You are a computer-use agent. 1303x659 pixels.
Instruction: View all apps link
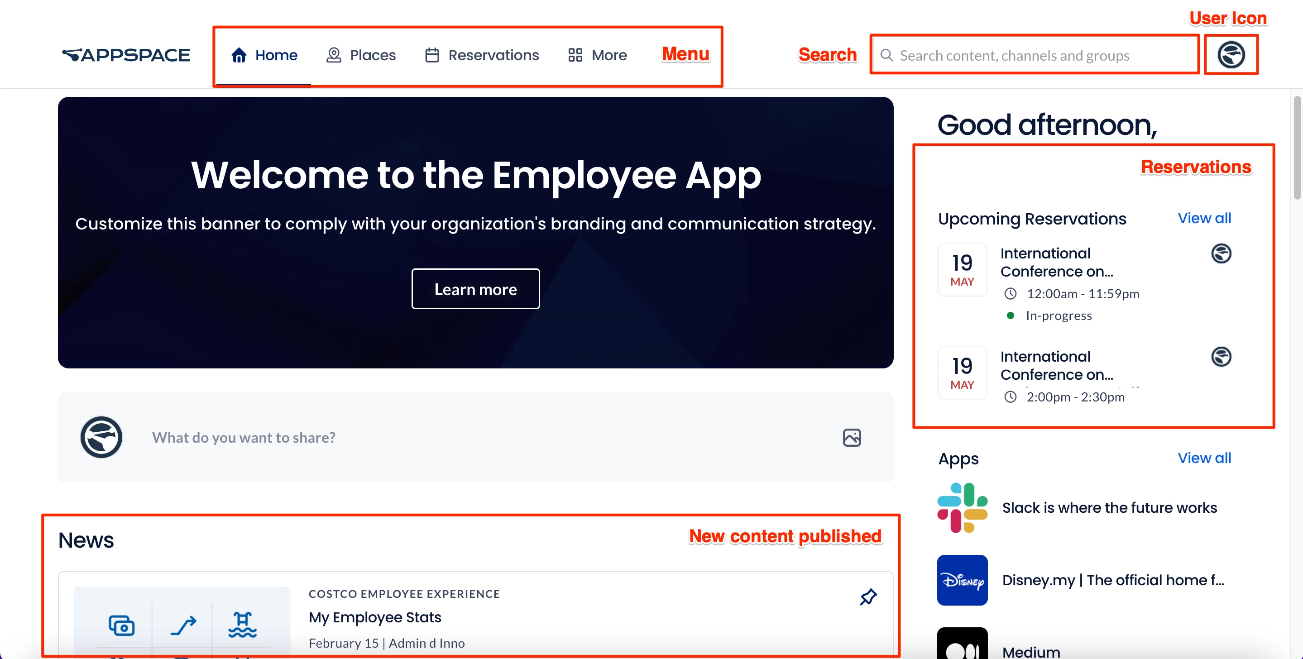(x=1204, y=458)
